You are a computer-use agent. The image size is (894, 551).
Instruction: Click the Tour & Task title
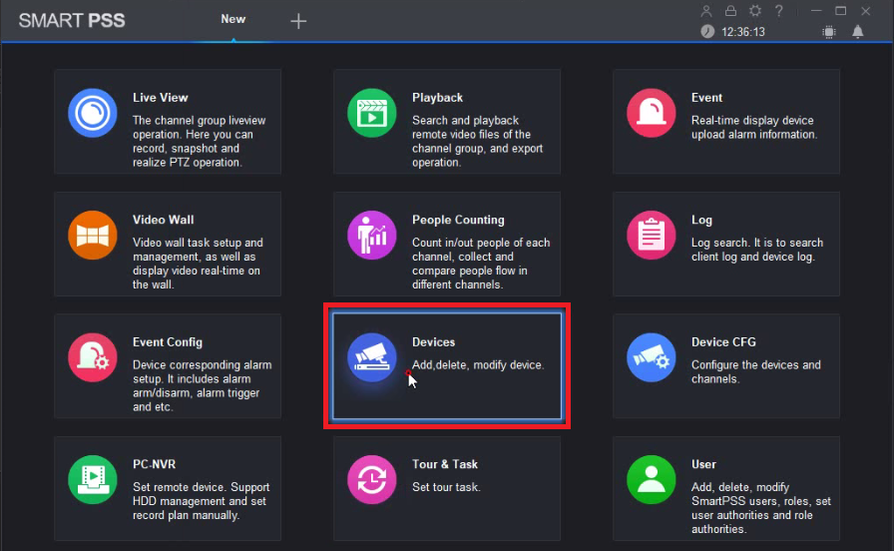(x=445, y=464)
